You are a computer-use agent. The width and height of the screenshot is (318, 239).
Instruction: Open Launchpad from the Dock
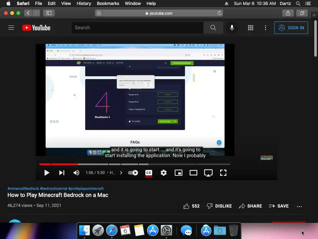click(98, 231)
